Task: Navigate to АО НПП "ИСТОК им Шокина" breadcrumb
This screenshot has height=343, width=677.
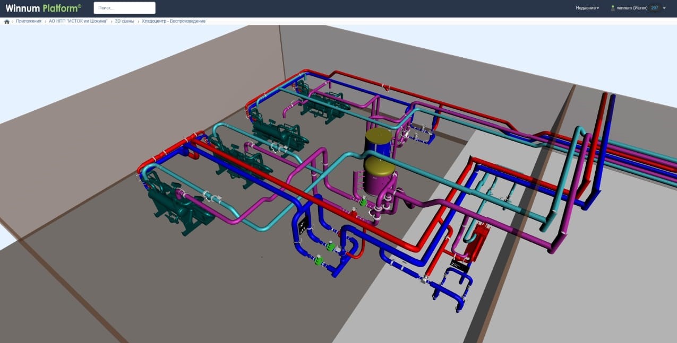Action: (x=78, y=21)
